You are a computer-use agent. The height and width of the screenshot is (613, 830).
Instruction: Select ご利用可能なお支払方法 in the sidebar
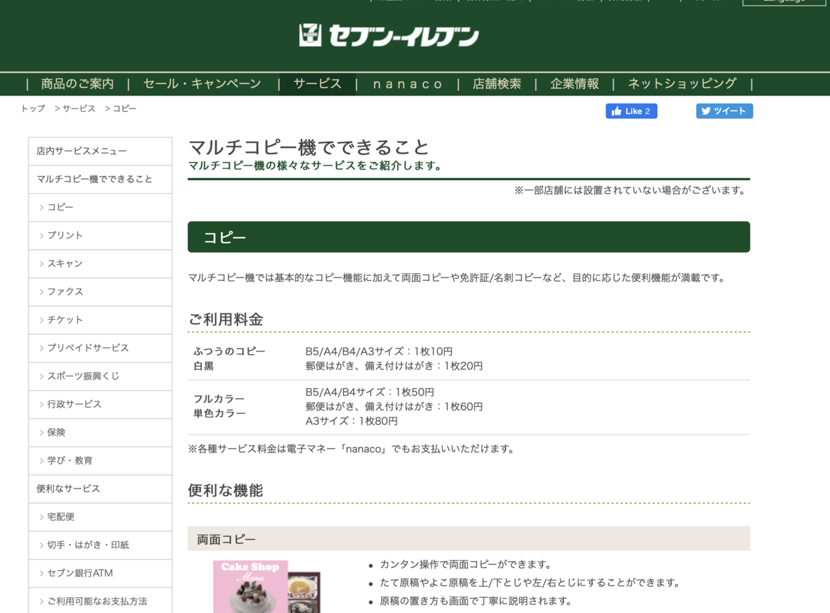pyautogui.click(x=100, y=601)
